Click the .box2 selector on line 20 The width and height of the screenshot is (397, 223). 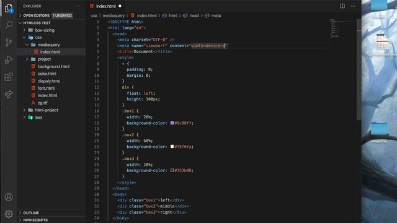pyautogui.click(x=128, y=135)
